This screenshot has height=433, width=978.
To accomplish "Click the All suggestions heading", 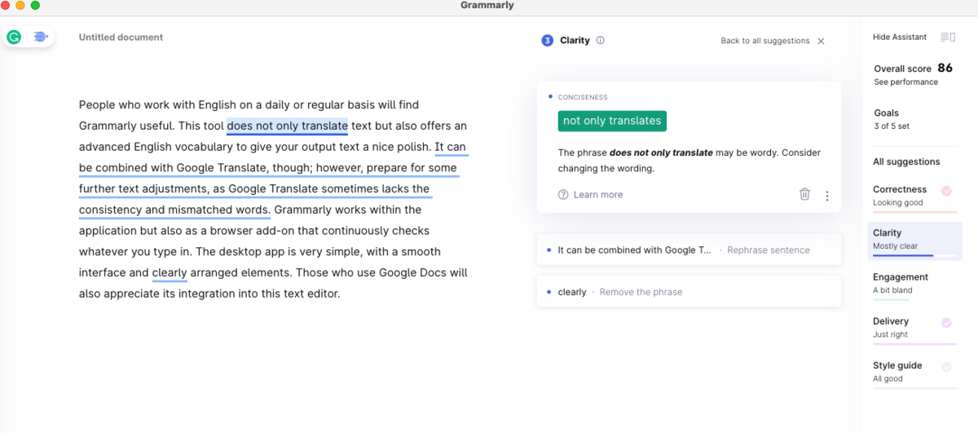I will tap(906, 161).
